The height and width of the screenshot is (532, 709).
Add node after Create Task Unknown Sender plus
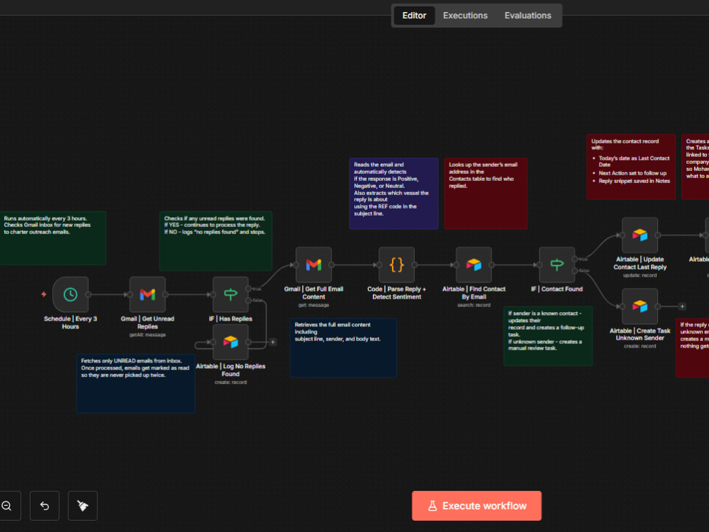point(682,306)
